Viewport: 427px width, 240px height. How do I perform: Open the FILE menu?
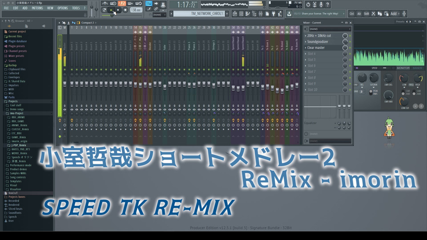point(6,8)
